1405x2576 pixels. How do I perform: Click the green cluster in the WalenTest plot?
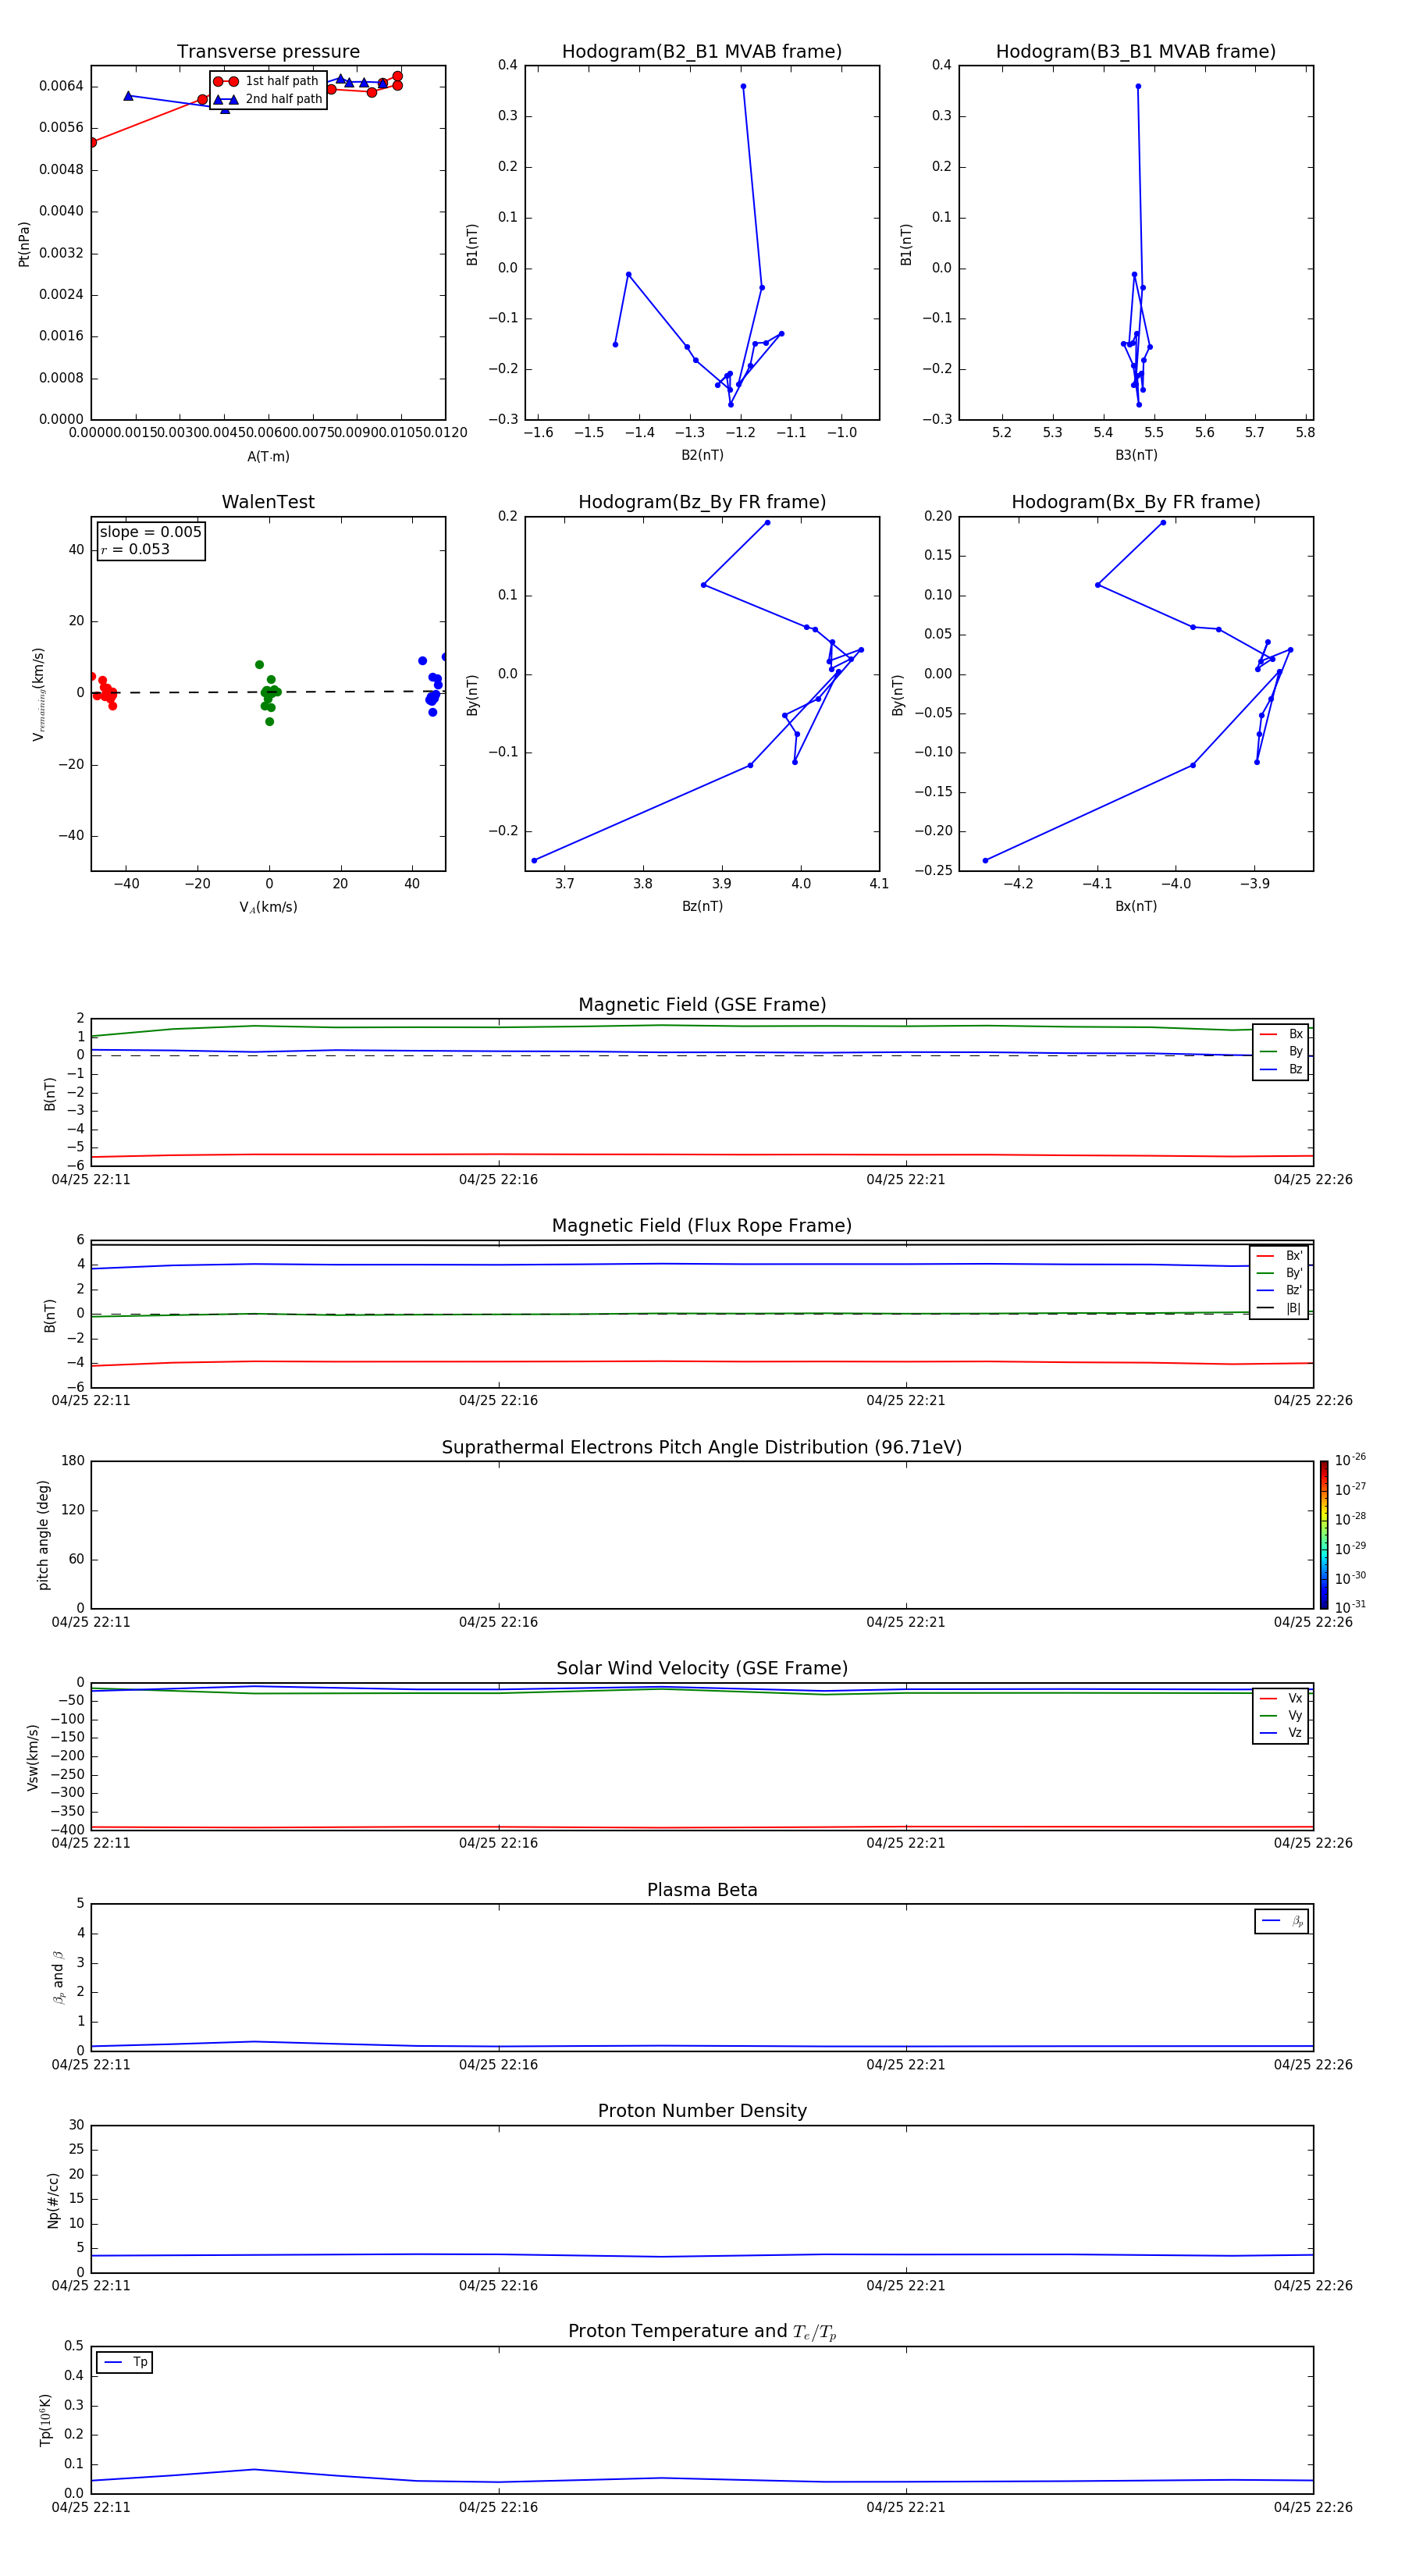tap(269, 692)
